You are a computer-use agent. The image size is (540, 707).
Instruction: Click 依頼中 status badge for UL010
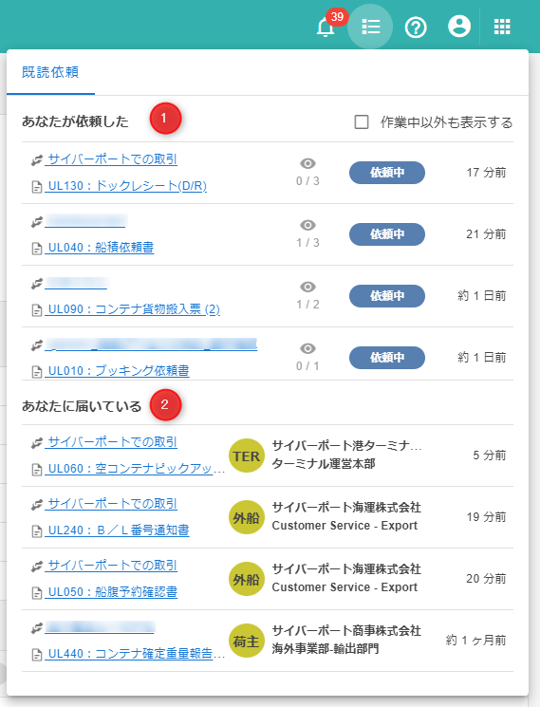[x=387, y=358]
